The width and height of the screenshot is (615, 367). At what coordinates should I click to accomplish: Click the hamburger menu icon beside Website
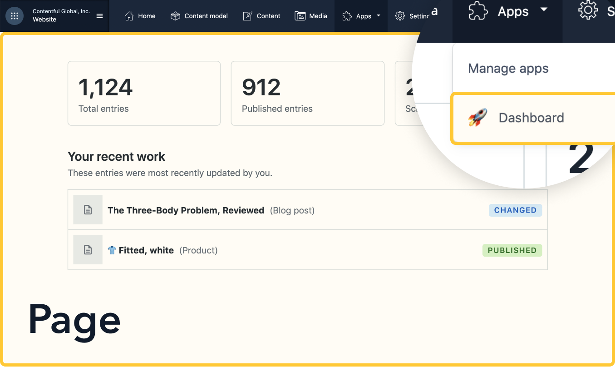coord(100,16)
